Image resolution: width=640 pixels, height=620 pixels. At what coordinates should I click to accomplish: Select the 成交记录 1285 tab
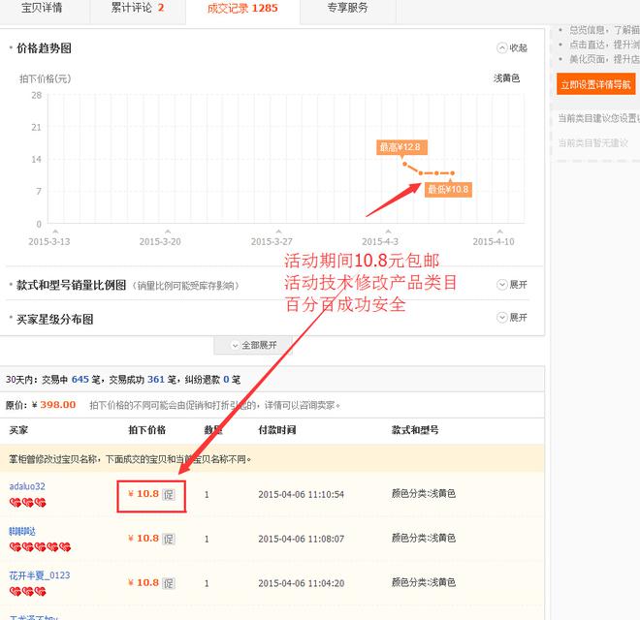(242, 9)
